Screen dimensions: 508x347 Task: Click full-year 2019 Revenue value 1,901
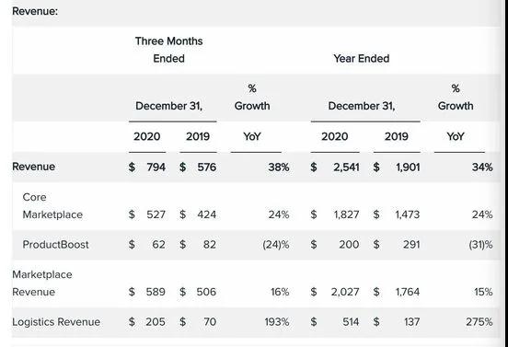coord(408,168)
